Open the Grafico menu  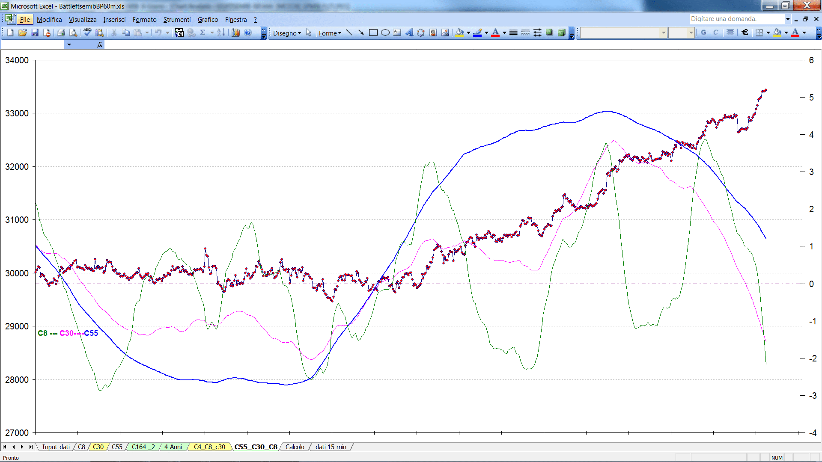[208, 19]
